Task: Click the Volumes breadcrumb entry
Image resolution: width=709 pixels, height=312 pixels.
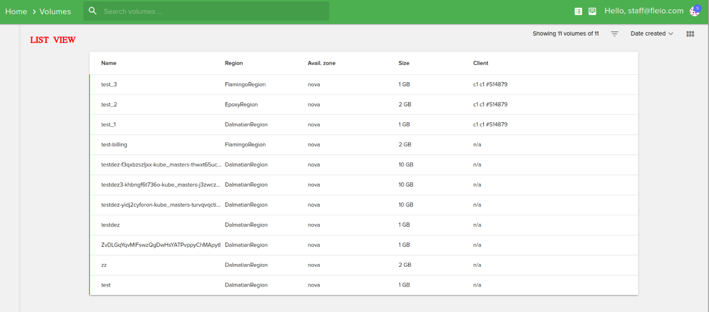Action: [x=55, y=12]
